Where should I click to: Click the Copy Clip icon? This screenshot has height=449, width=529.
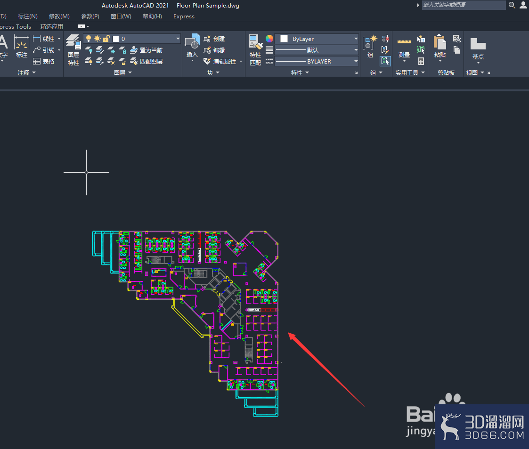[457, 50]
